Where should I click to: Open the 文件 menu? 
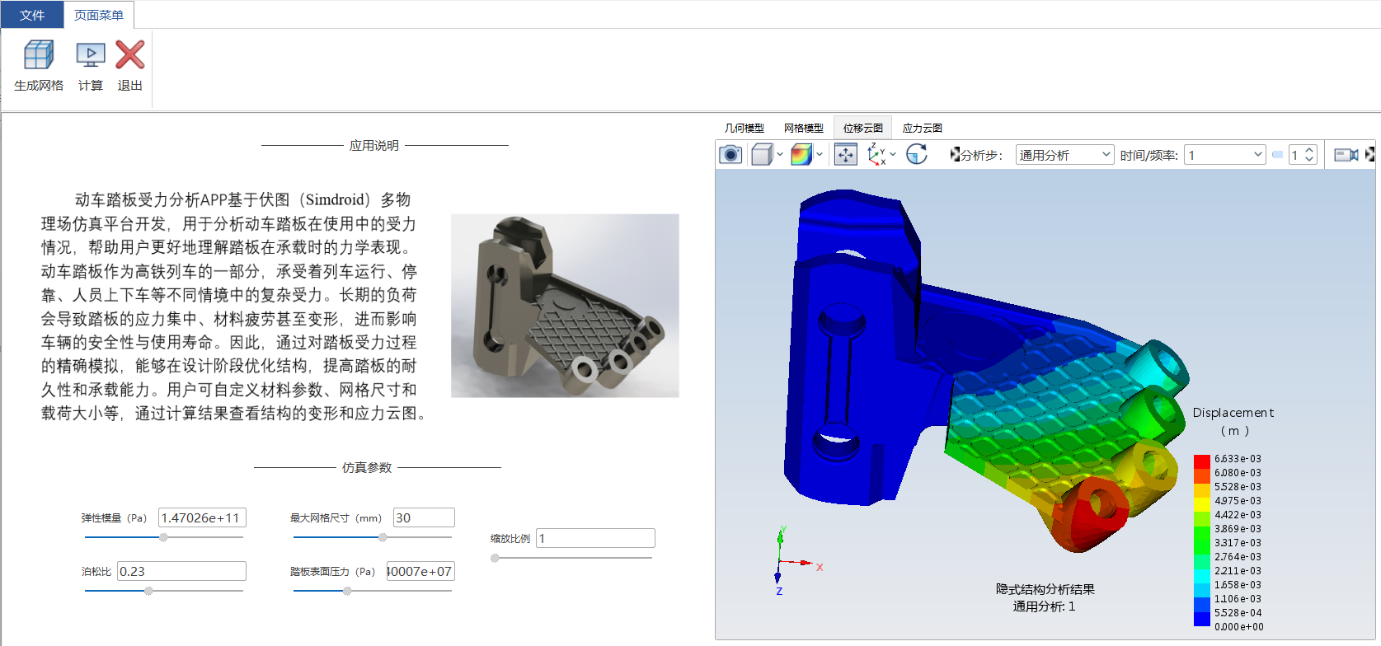coord(32,15)
